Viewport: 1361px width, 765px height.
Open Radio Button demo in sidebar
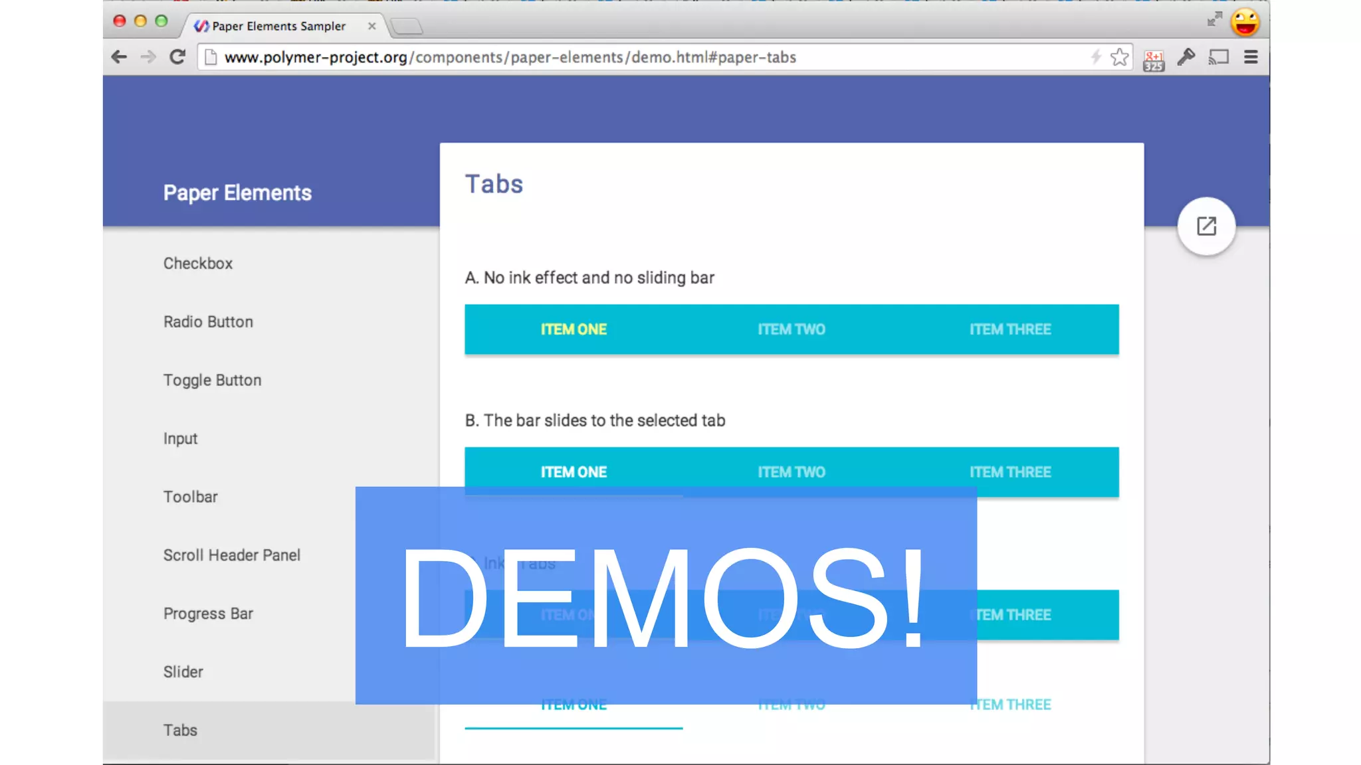coord(208,322)
